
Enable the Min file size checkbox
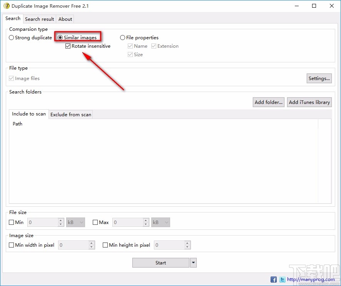click(x=11, y=222)
